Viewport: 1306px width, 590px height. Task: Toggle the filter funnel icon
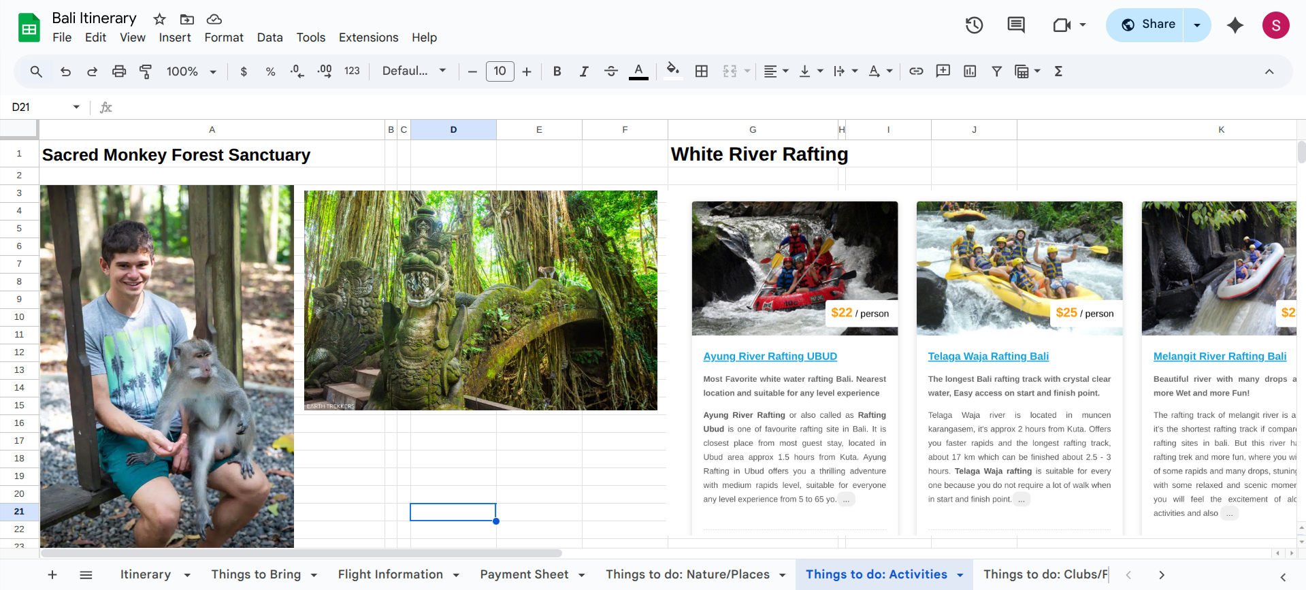click(x=996, y=71)
